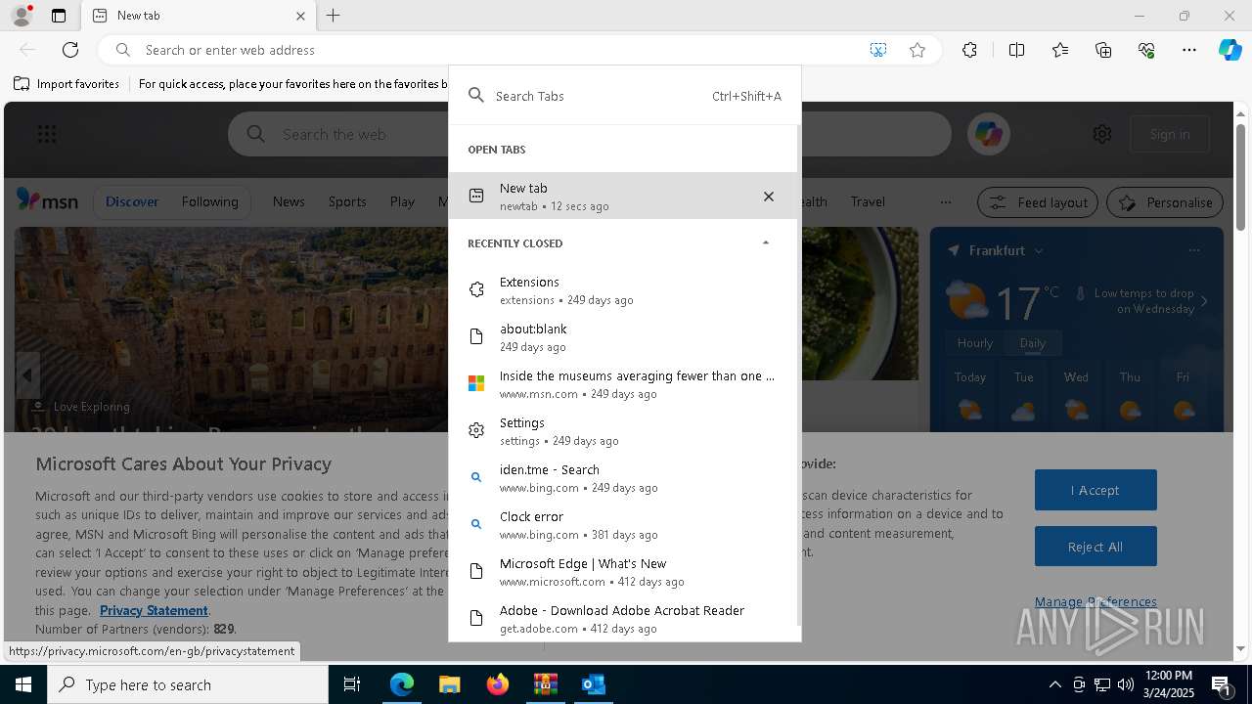Open the Collections icon

1103,50
